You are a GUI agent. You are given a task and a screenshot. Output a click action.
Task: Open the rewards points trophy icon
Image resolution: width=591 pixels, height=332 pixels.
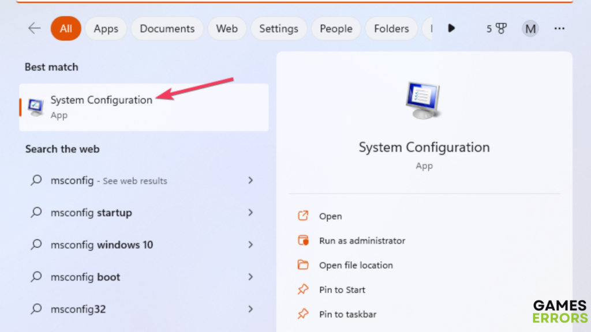point(500,28)
